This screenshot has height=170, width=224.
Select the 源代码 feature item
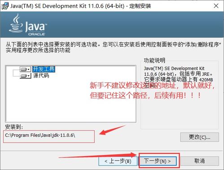click(x=41, y=76)
